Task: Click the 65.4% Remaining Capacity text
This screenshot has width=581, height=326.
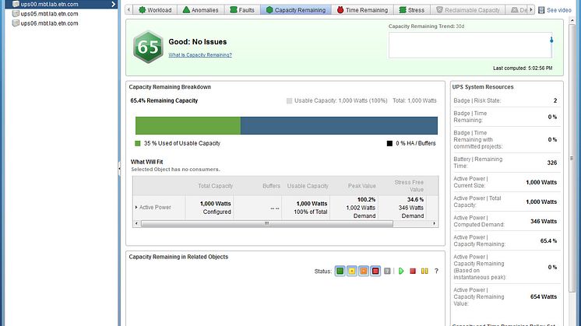Action: pos(164,100)
